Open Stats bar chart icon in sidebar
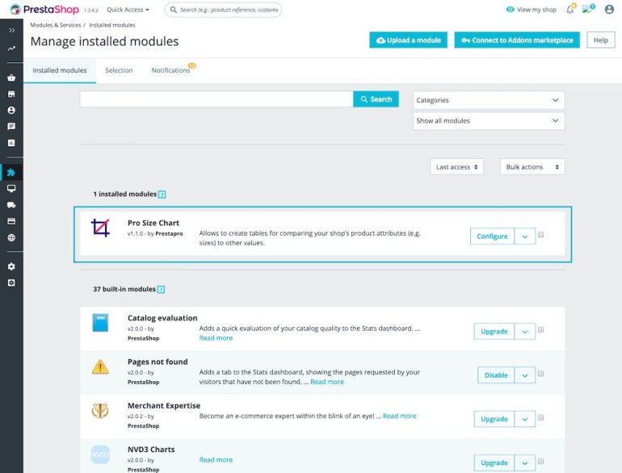The image size is (622, 473). [11, 143]
